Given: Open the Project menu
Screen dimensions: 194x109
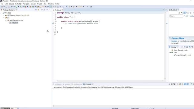Looking at the screenshot, I should click(x=40, y=4).
